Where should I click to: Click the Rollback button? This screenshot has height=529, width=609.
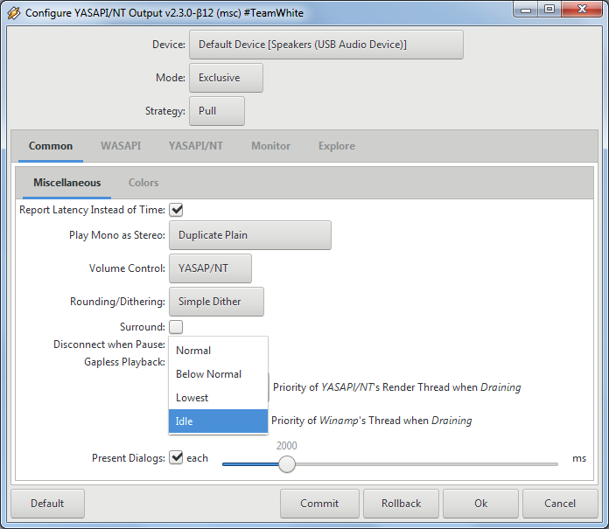(x=401, y=504)
